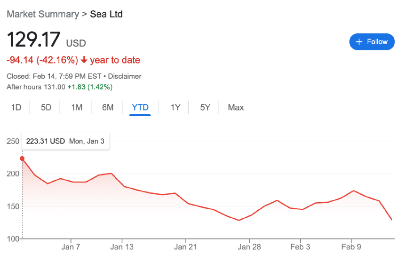Select the Max time range tab
The width and height of the screenshot is (405, 254).
click(236, 107)
